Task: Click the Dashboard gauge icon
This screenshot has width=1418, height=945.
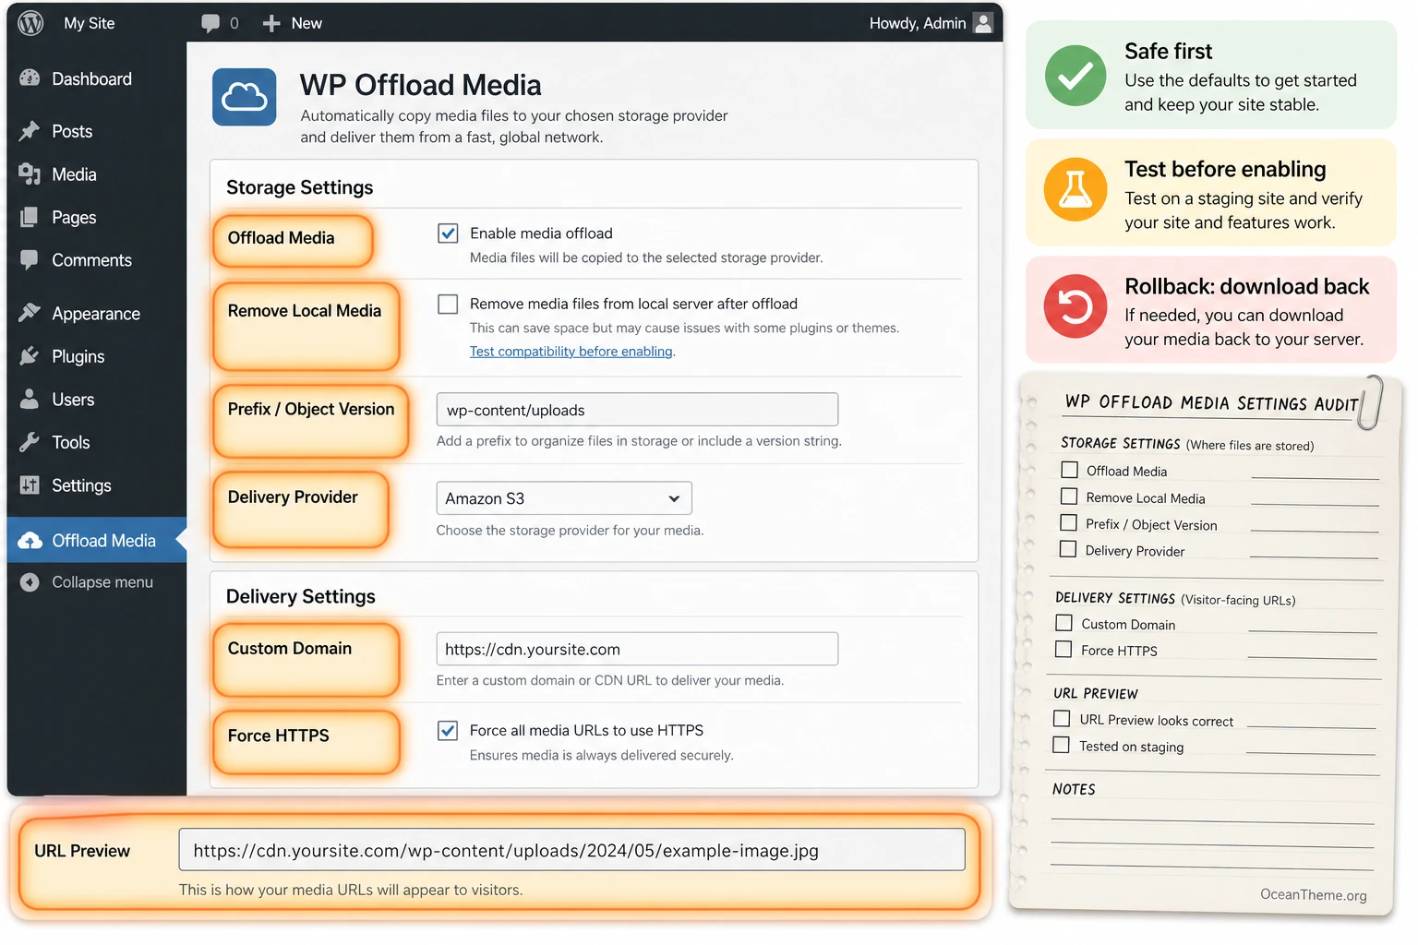Action: click(x=30, y=78)
